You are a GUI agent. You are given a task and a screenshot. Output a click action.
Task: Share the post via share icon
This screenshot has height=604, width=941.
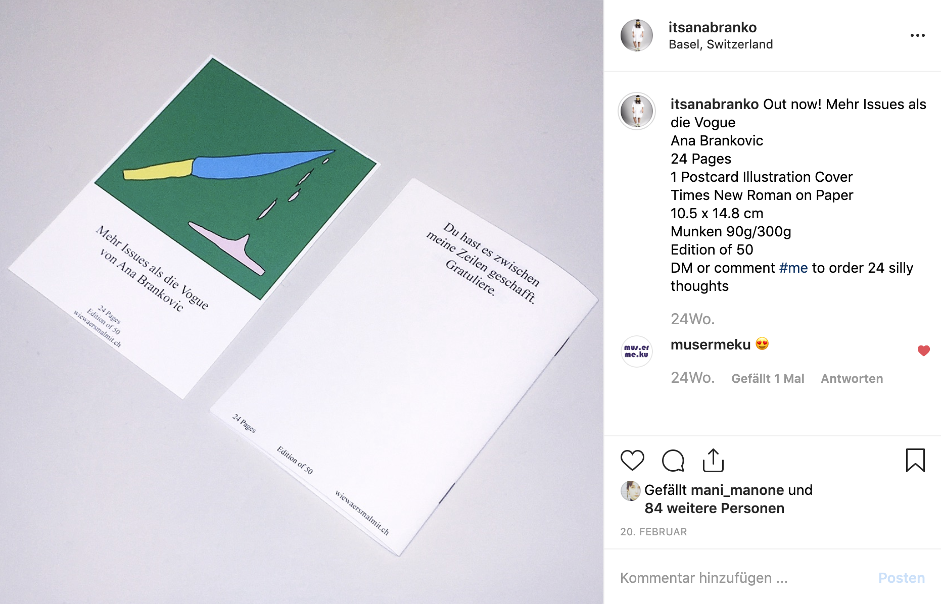pyautogui.click(x=713, y=461)
